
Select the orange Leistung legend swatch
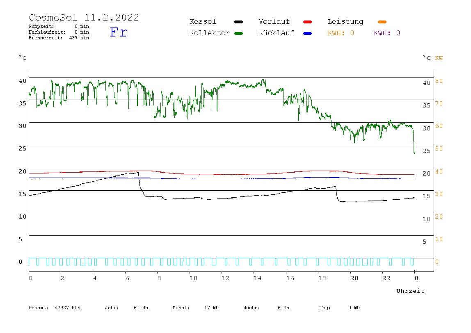[x=382, y=22]
